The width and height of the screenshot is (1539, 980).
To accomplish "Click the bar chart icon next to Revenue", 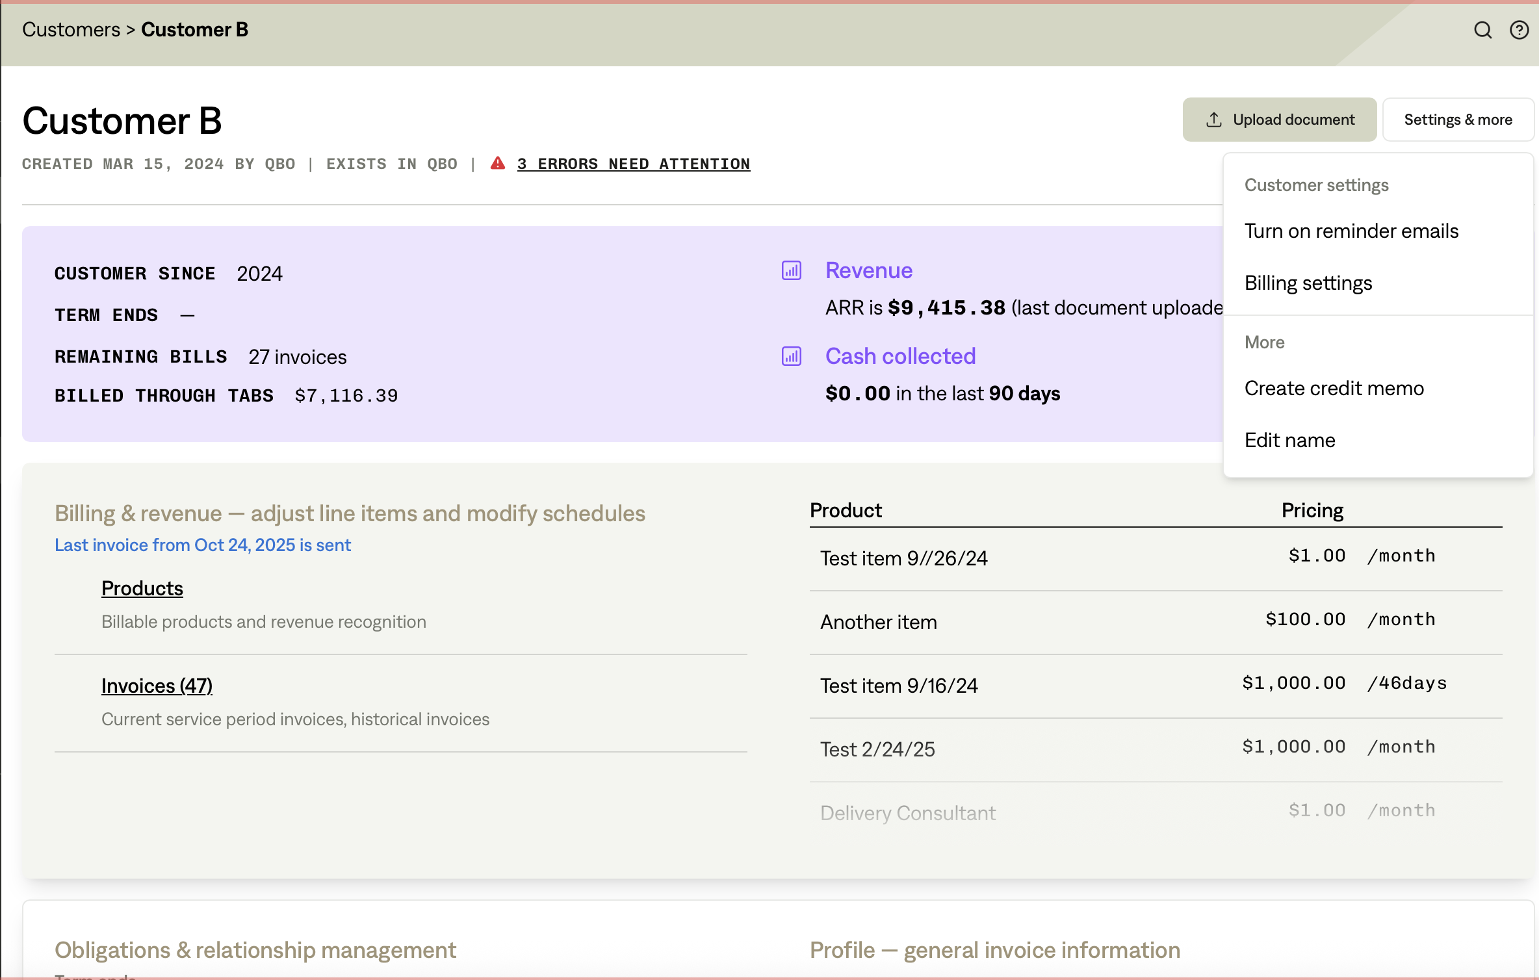I will click(x=790, y=271).
